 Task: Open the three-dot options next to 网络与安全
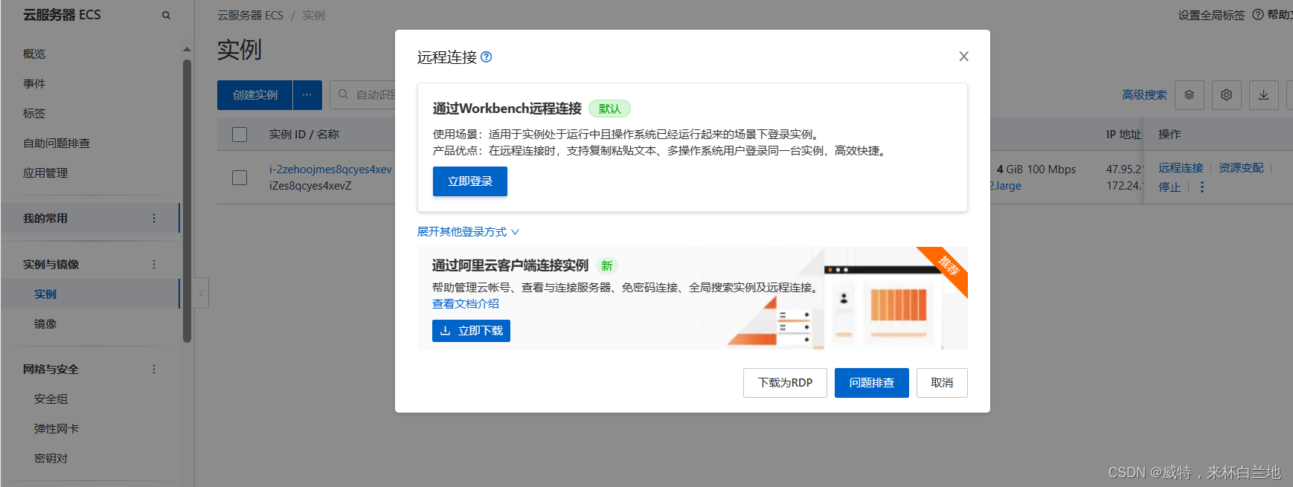pyautogui.click(x=154, y=370)
